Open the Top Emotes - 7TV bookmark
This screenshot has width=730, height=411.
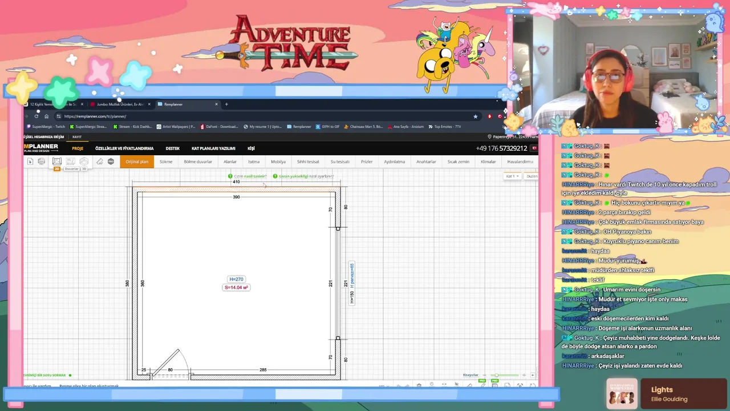pos(445,127)
